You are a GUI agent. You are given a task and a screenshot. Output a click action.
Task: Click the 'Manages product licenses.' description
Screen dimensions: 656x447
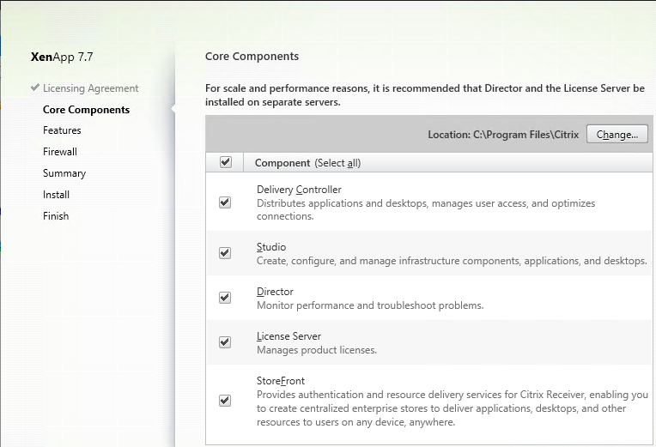(317, 350)
